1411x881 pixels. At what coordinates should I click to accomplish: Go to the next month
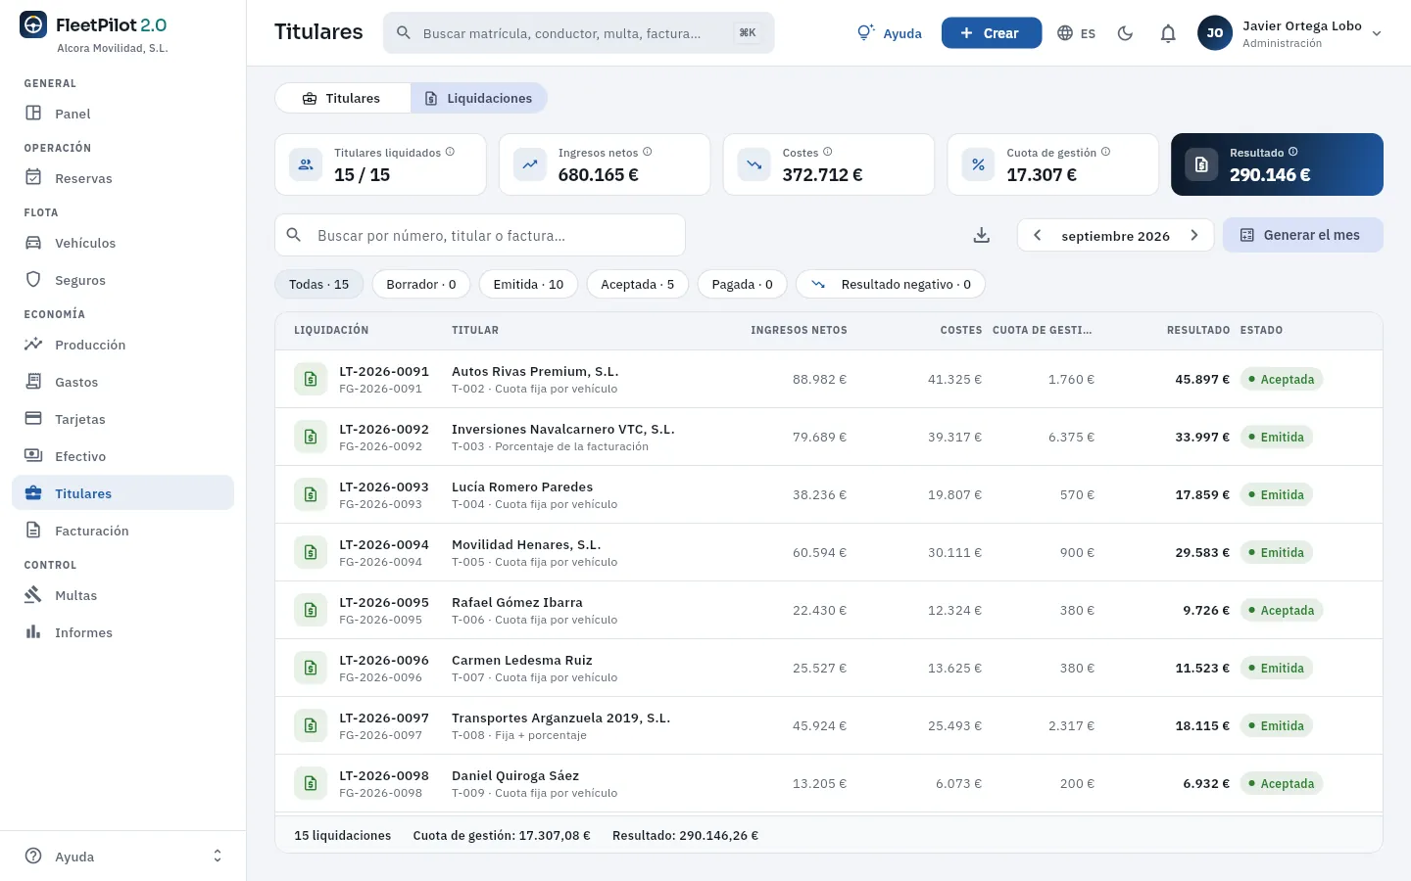[1193, 235]
